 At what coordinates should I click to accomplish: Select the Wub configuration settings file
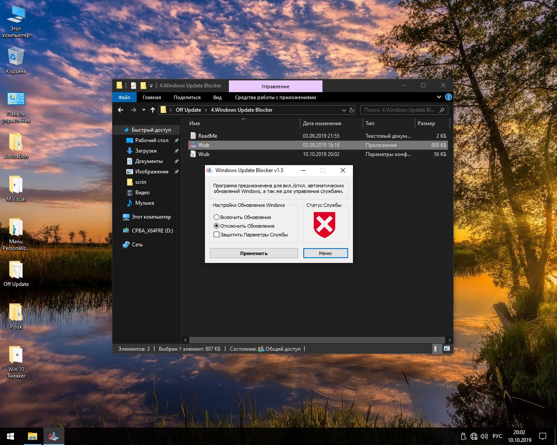pos(318,154)
